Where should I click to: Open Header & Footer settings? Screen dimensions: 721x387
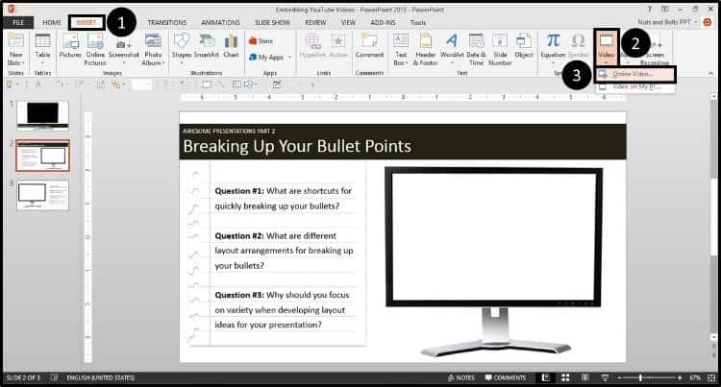click(x=425, y=50)
